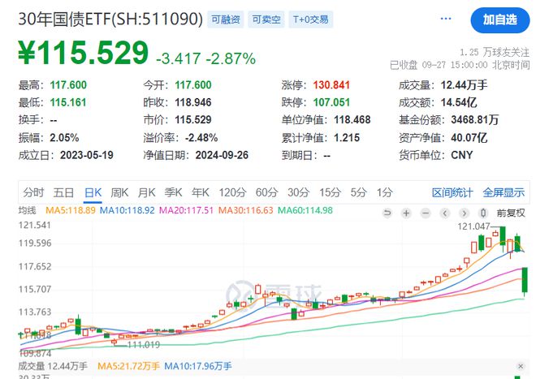Click the 货币单位 value CNY
The width and height of the screenshot is (536, 379).
tap(462, 155)
